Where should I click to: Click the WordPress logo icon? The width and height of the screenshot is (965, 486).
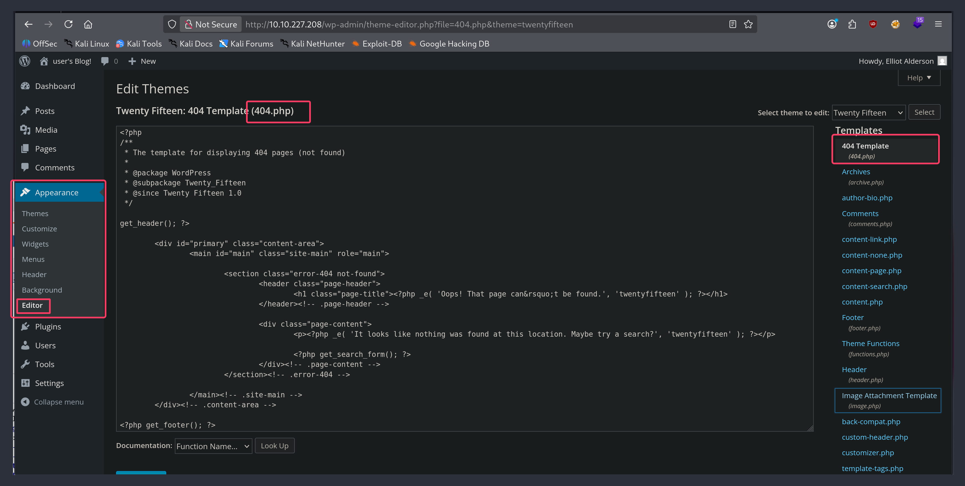click(25, 61)
